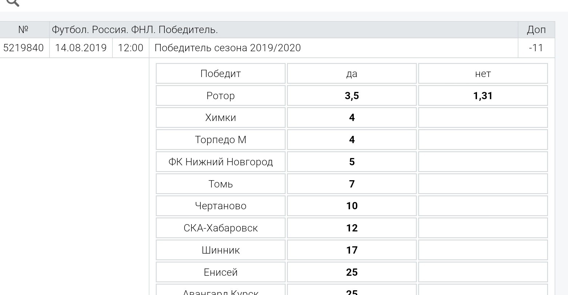Choose the odds 4 for Торпедо М
The height and width of the screenshot is (295, 568).
pos(351,140)
